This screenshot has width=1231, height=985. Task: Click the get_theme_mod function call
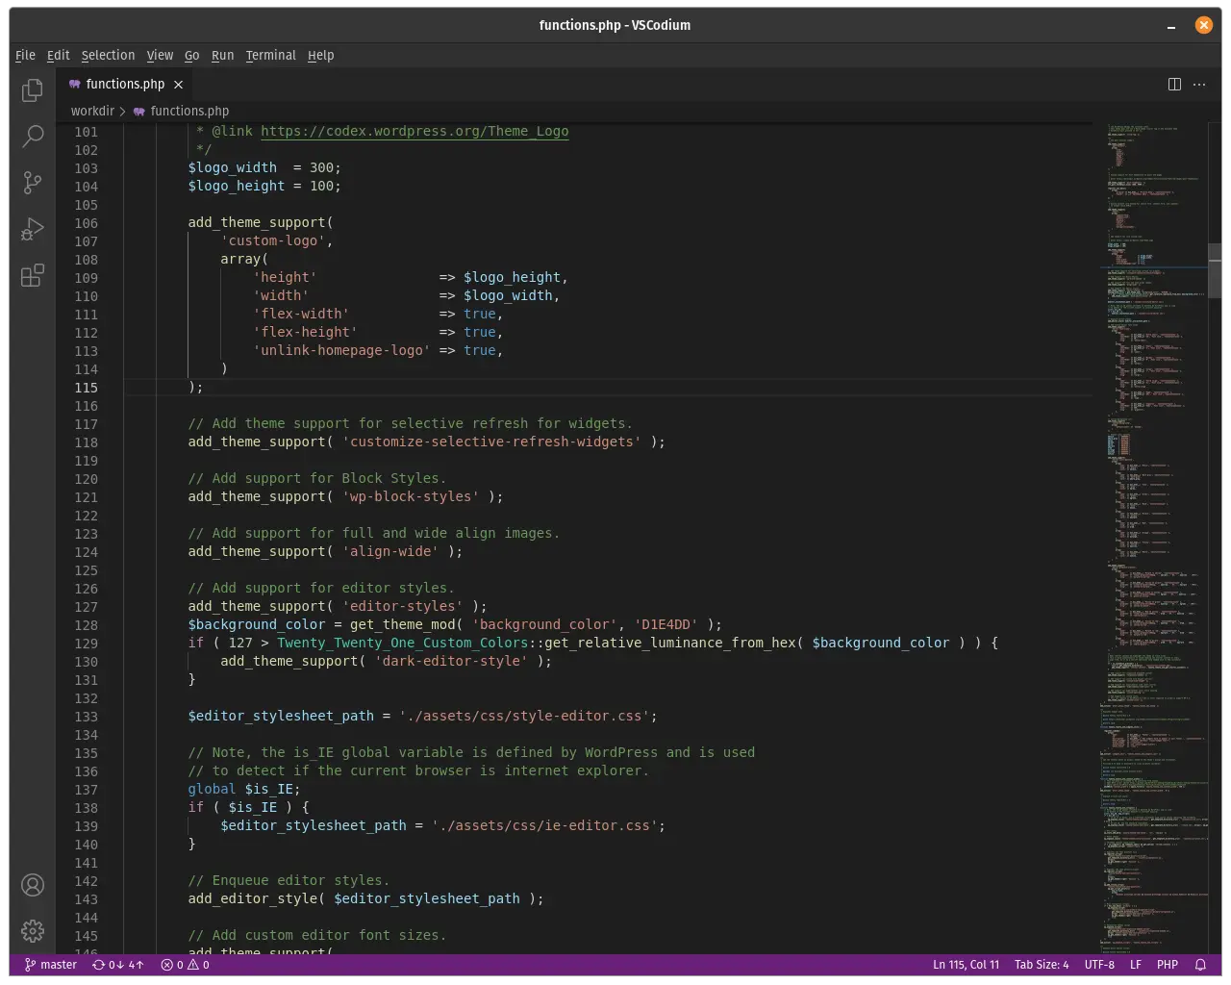[x=402, y=625]
